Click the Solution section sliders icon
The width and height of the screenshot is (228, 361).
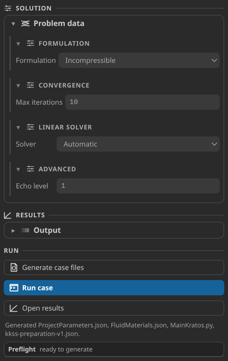pyautogui.click(x=8, y=8)
